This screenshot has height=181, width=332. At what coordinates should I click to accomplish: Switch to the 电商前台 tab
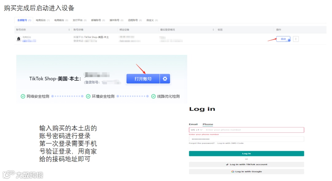click(x=61, y=20)
